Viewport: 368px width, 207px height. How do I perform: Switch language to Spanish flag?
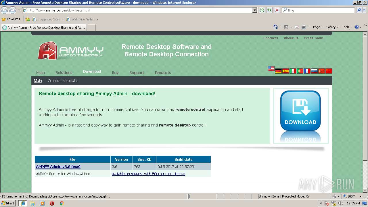285,71
